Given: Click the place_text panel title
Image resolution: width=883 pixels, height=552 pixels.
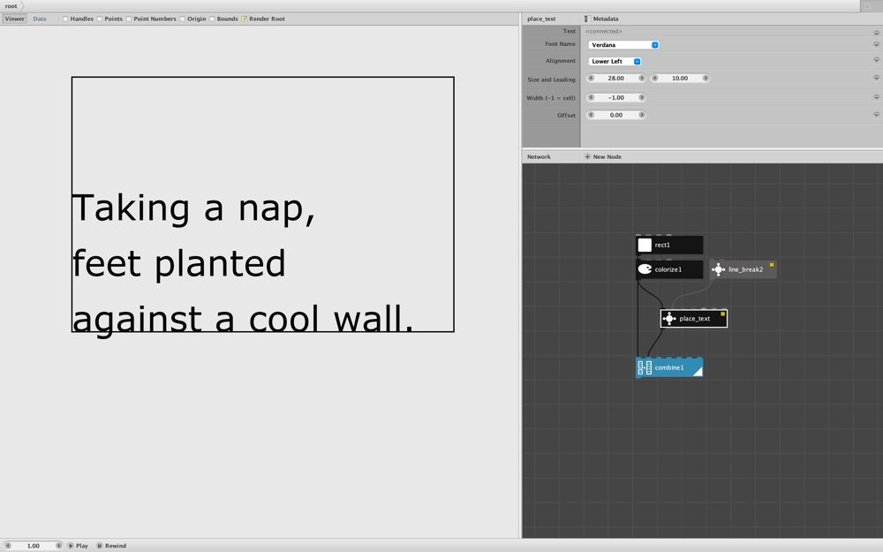Looking at the screenshot, I should (x=541, y=19).
